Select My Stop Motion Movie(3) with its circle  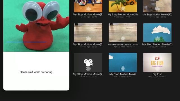(x=88, y=39)
